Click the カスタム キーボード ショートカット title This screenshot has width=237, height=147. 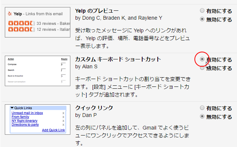pyautogui.click(x=118, y=59)
